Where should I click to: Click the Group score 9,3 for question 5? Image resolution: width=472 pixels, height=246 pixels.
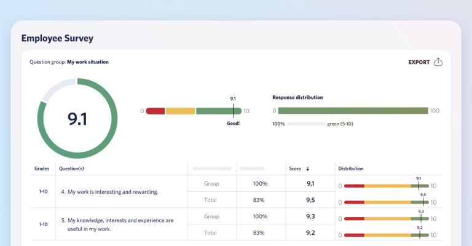coord(310,216)
